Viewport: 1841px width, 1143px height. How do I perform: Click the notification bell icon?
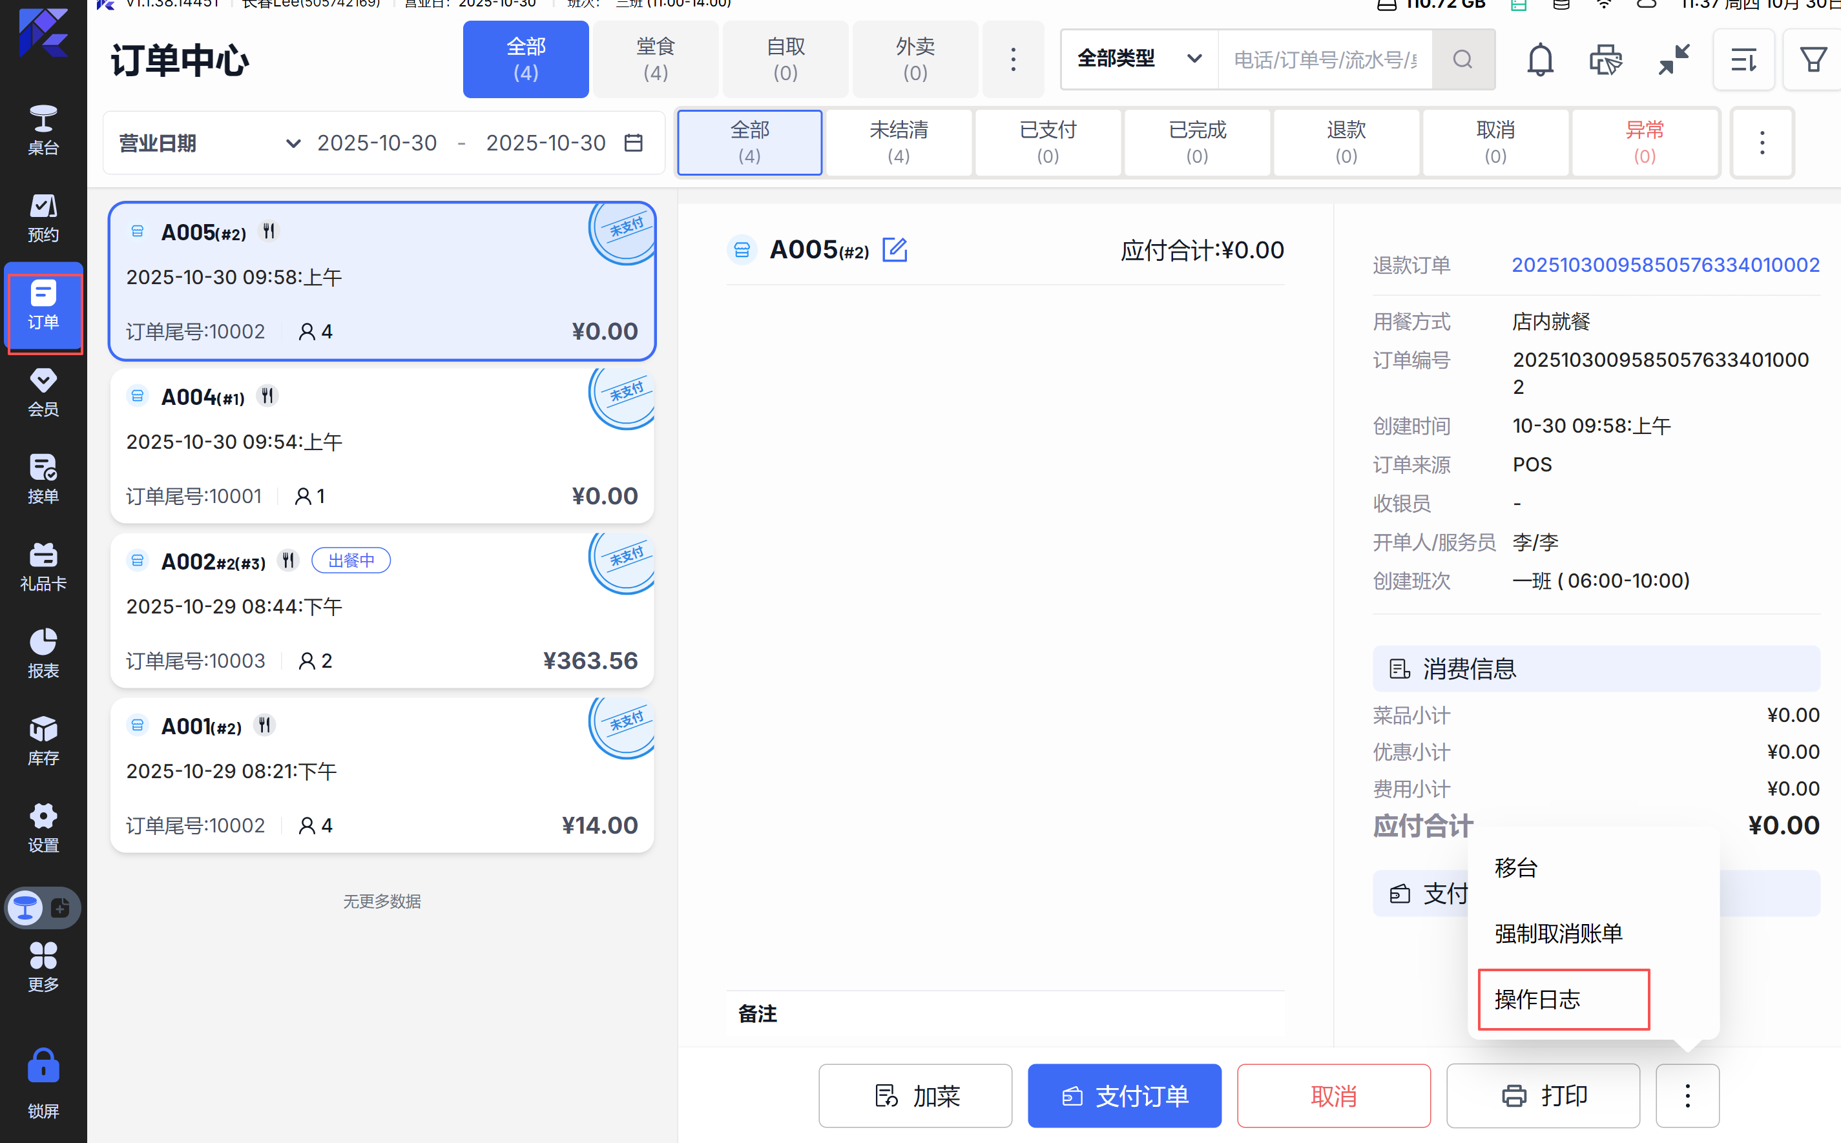[1539, 59]
